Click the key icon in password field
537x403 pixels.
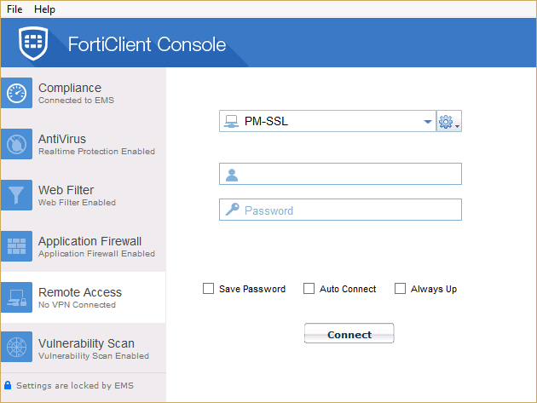pyautogui.click(x=232, y=210)
